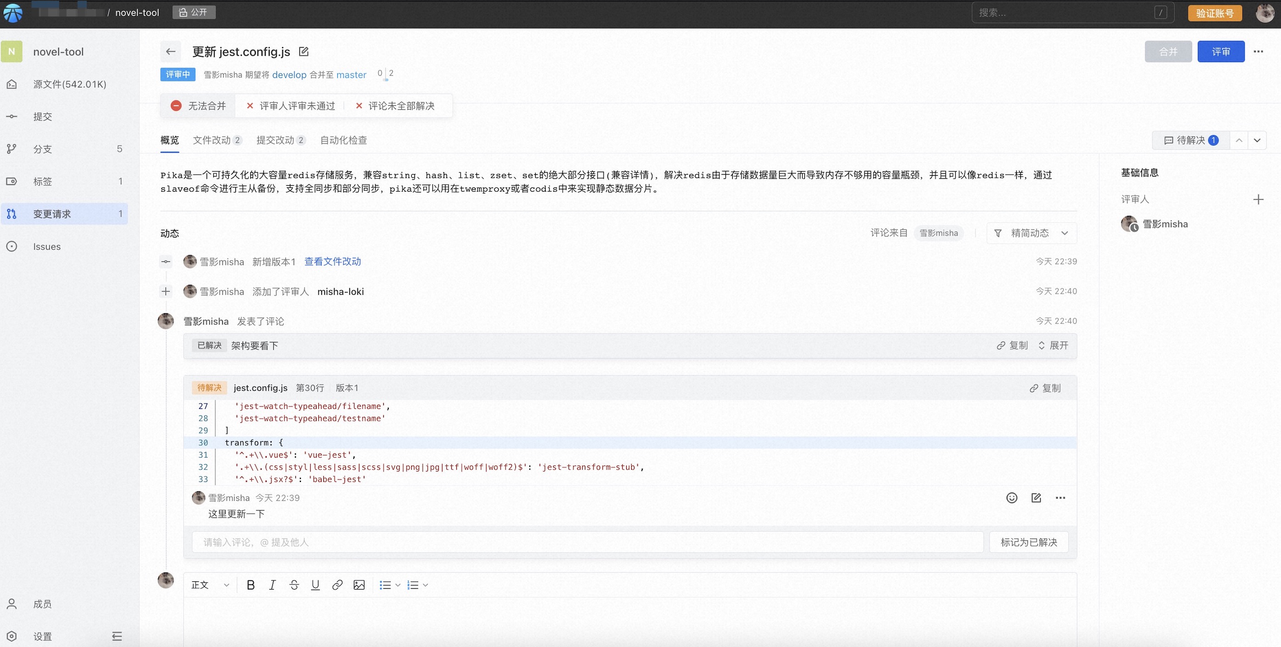Image resolution: width=1281 pixels, height=647 pixels.
Task: Open jest.config.js file name in comment header
Action: point(261,388)
